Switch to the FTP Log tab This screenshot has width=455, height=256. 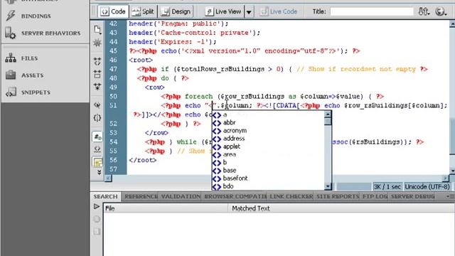coord(375,196)
